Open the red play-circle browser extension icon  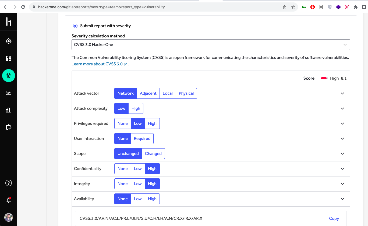tap(347, 7)
